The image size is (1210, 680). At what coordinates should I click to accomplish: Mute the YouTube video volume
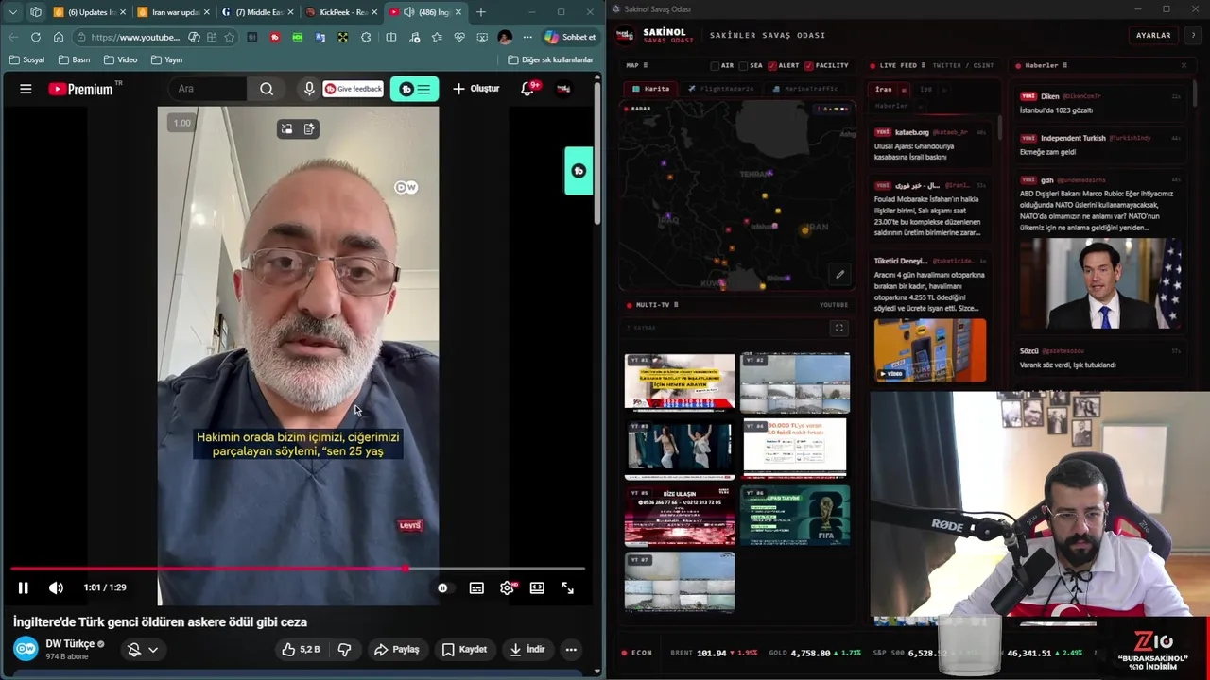(56, 587)
